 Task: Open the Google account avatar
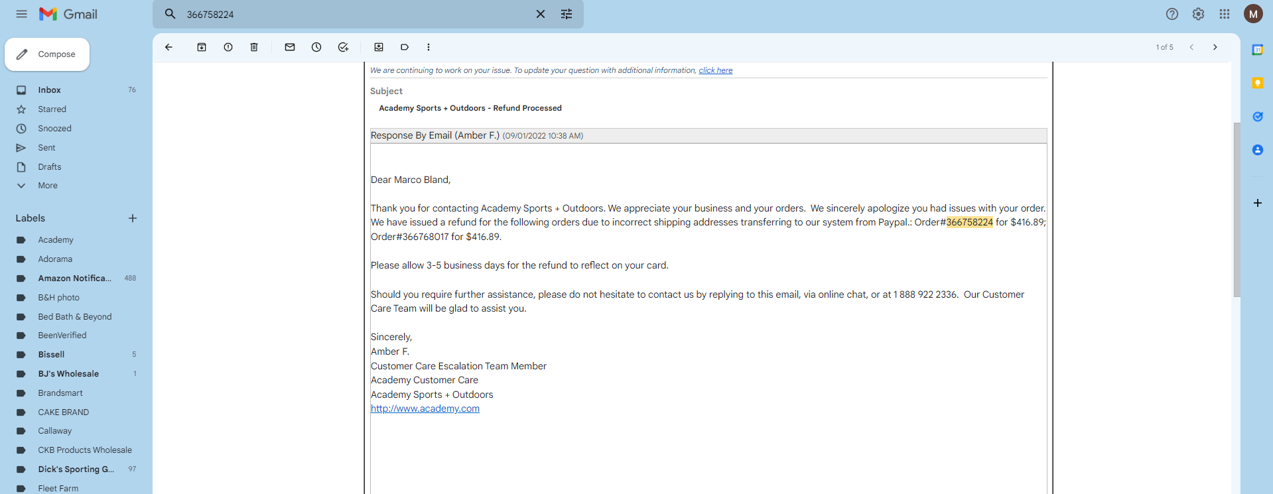[1253, 14]
